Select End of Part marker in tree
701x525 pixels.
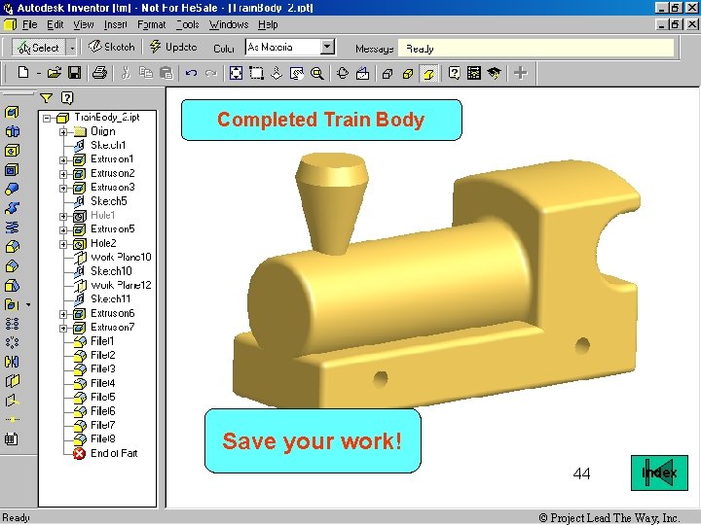(105, 454)
